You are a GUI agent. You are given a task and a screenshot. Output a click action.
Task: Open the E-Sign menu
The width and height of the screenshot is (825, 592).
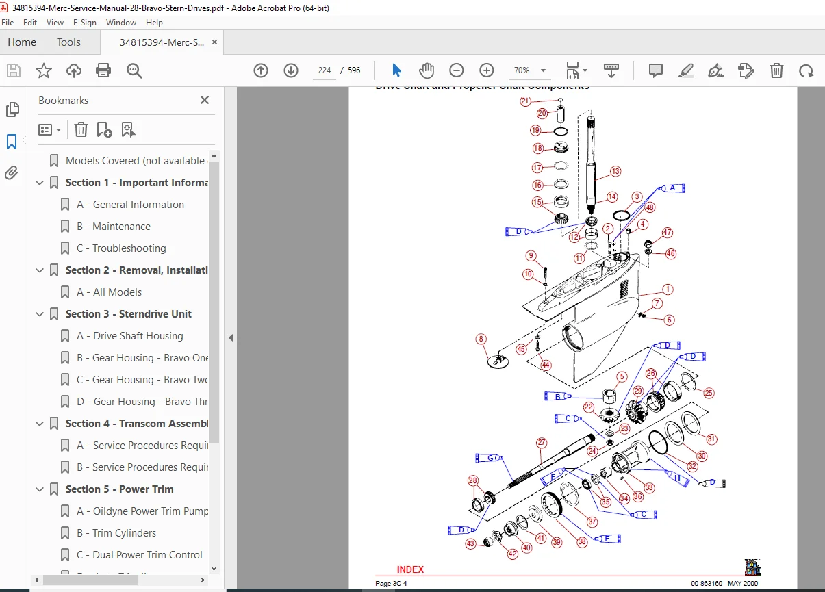coord(85,23)
